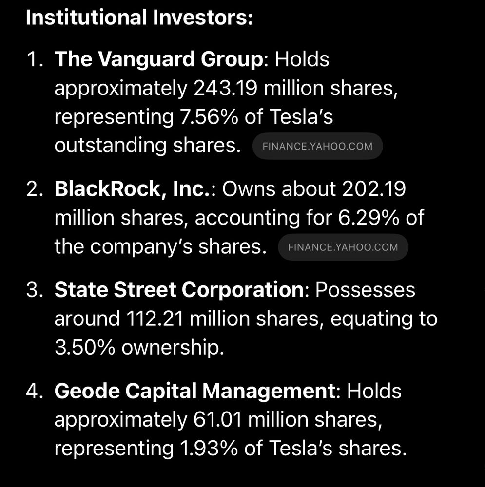
Task: Click the Institutional Investors heading
Action: point(139,18)
